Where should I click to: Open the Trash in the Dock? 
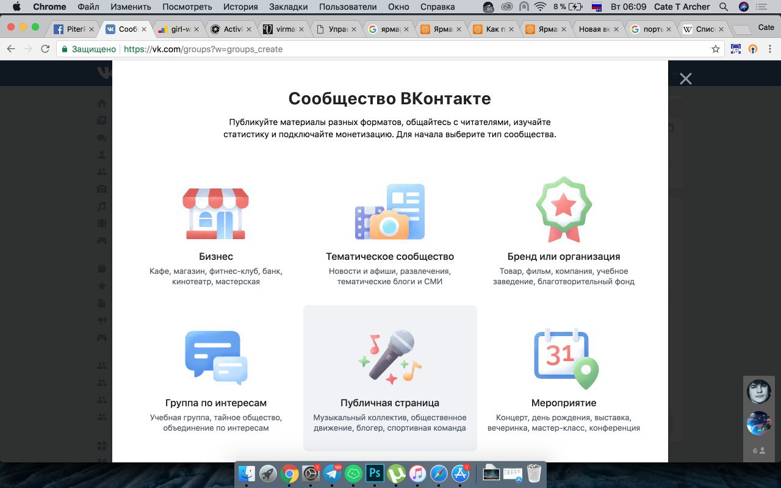click(x=534, y=473)
